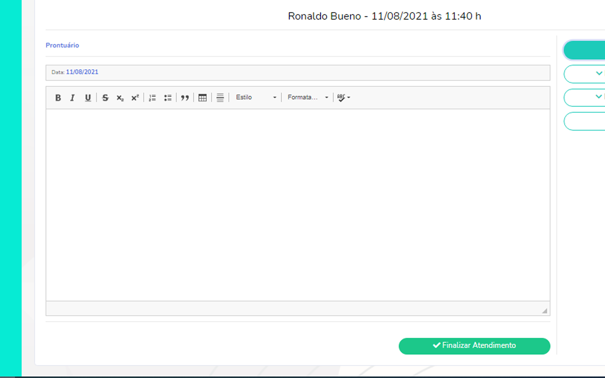Open the spell check menu
This screenshot has width=605, height=378.
pyautogui.click(x=343, y=97)
